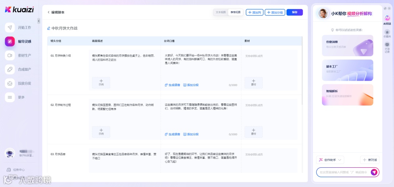Image resolution: width=394 pixels, height=187 pixels.
Task: Collapse the left sidebar arrow
Action: click(x=39, y=21)
